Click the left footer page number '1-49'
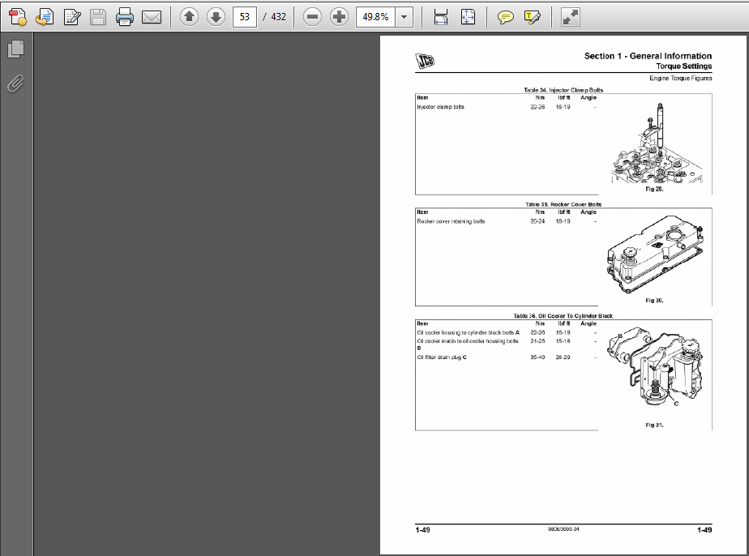This screenshot has height=556, width=749. [x=423, y=530]
